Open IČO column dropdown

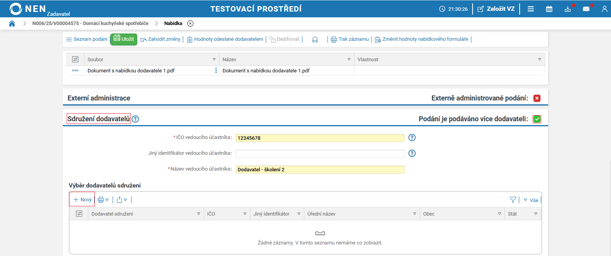(245, 214)
